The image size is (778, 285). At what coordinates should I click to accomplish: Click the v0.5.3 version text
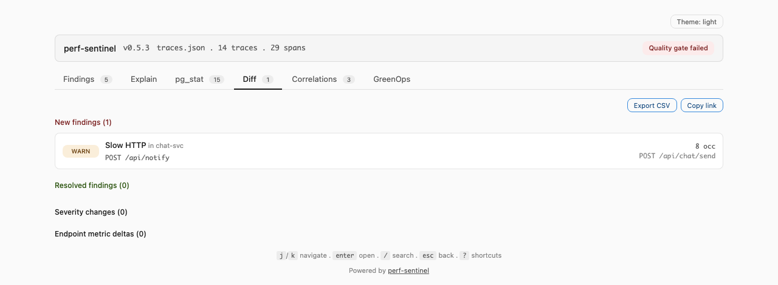[136, 48]
